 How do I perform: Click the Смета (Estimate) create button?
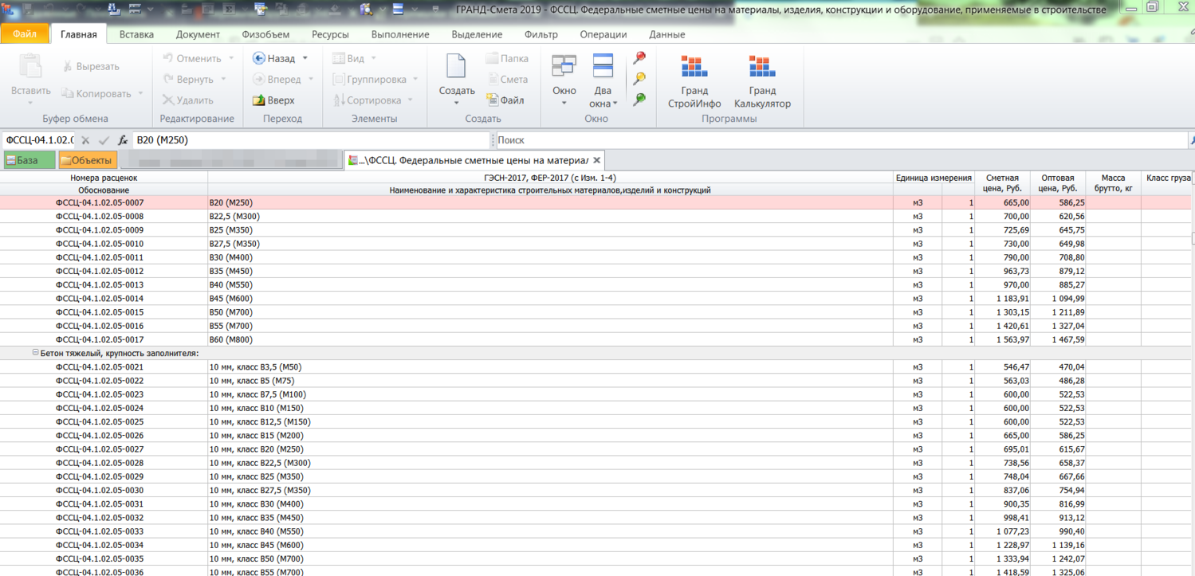[507, 79]
